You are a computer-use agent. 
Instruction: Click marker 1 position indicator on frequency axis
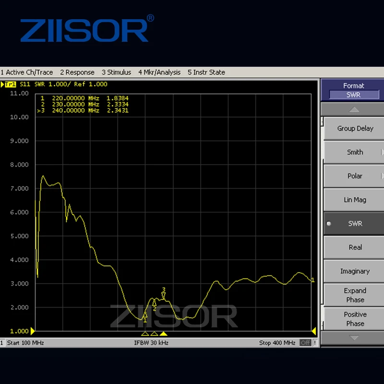click(145, 334)
